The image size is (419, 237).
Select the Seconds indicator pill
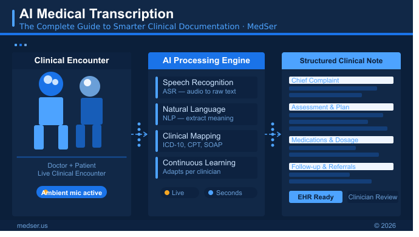point(231,193)
